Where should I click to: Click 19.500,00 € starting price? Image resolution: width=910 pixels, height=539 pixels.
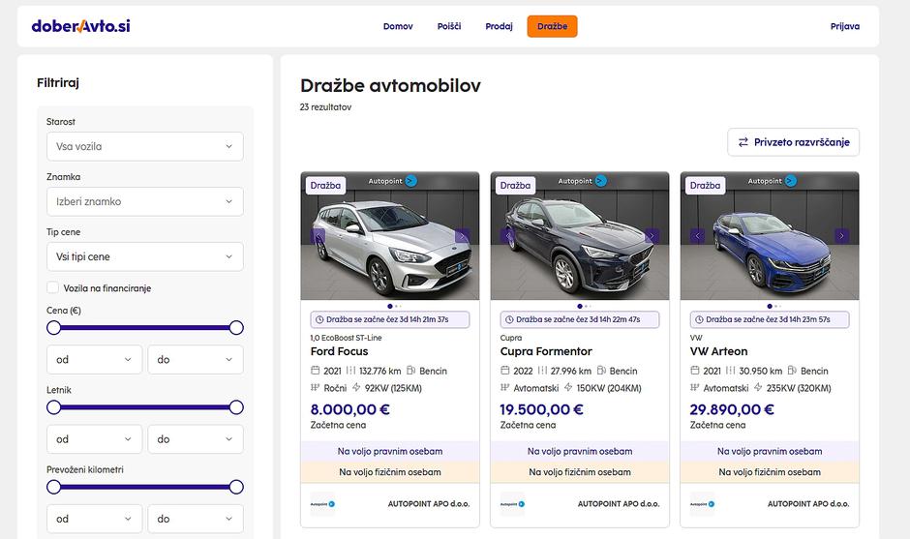click(x=541, y=409)
